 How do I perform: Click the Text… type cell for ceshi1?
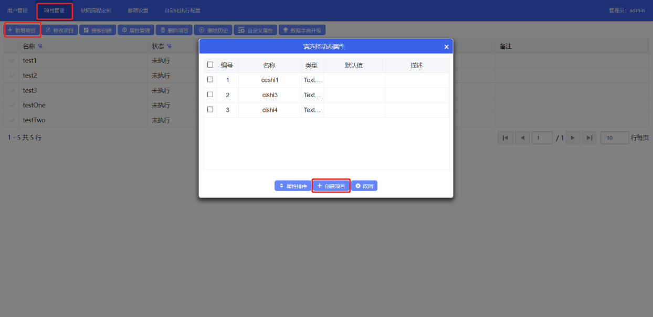click(x=312, y=80)
